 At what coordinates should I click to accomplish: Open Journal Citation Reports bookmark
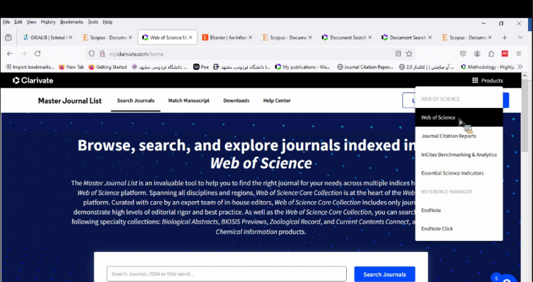coord(365,67)
